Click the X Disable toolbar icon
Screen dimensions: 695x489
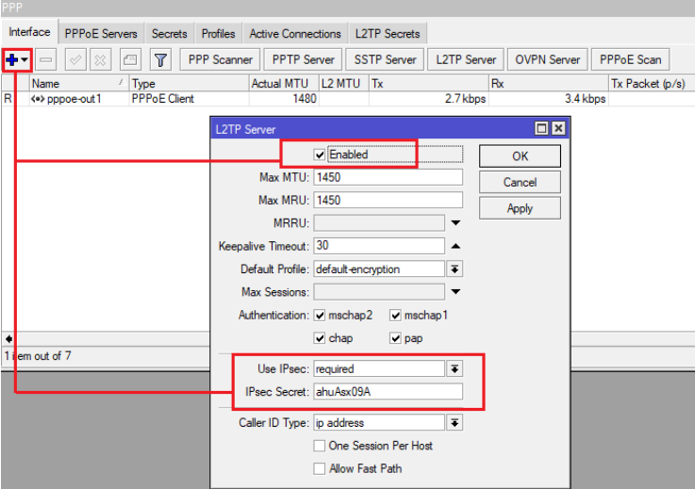(99, 59)
